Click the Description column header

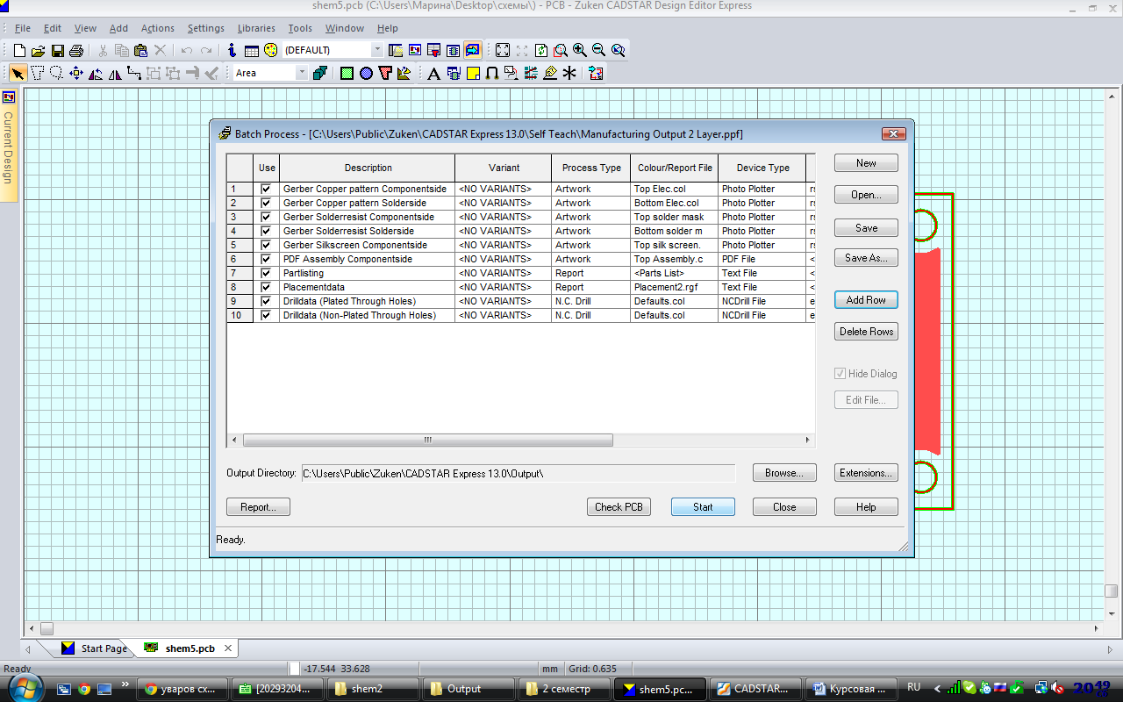368,168
